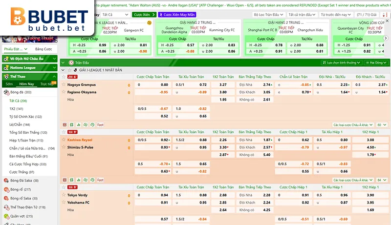Collapse the Giải J-League 1 Nhật Bản group
Image resolution: width=391 pixels, height=225 pixels.
point(63,70)
